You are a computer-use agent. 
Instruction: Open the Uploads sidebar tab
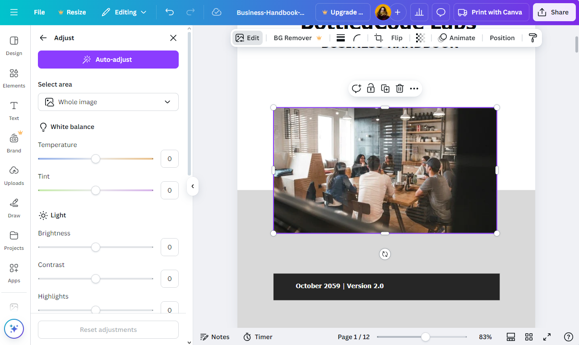click(14, 175)
